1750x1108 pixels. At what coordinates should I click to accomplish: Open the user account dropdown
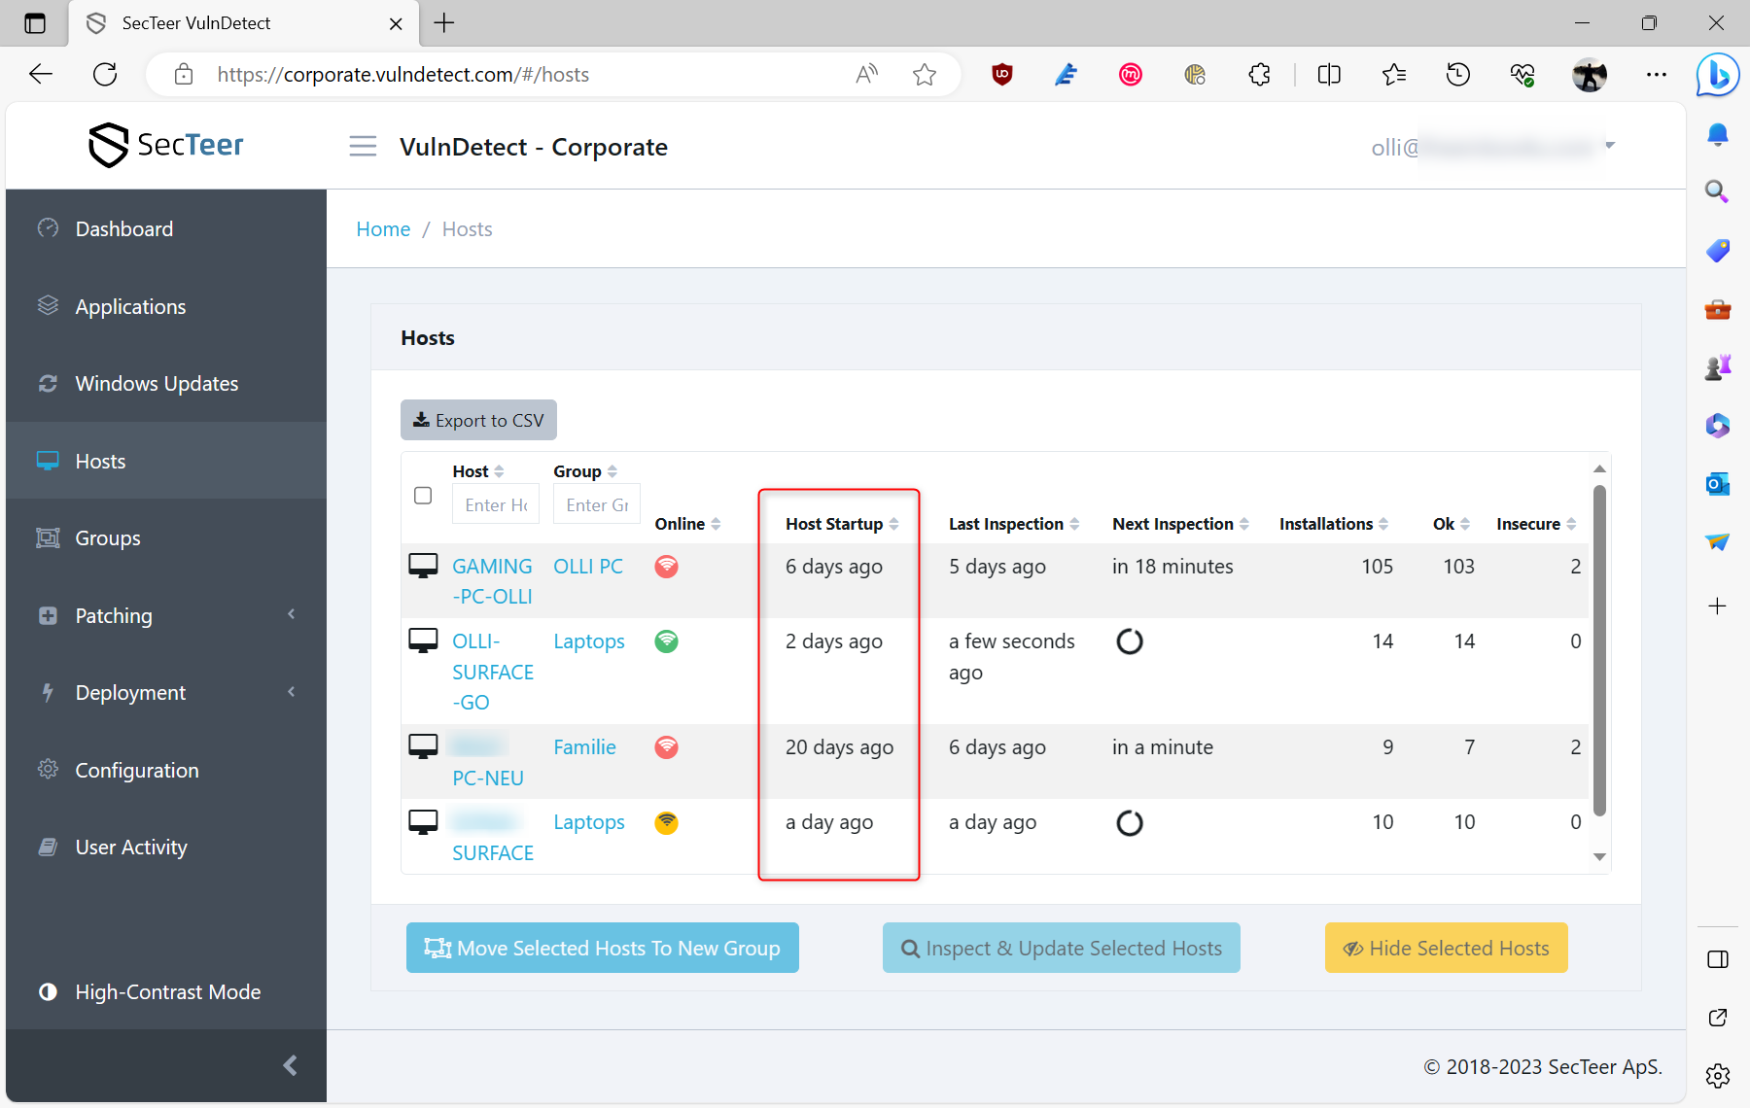[x=1609, y=147]
